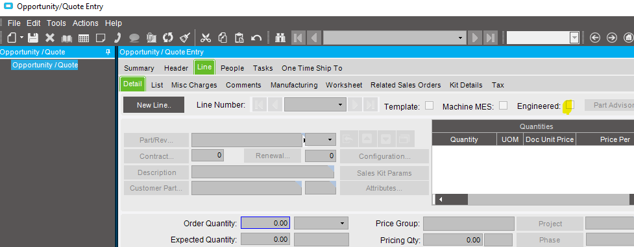
Task: Click the Quantities grid horizontal scrollbar
Action: pyautogui.click(x=533, y=199)
